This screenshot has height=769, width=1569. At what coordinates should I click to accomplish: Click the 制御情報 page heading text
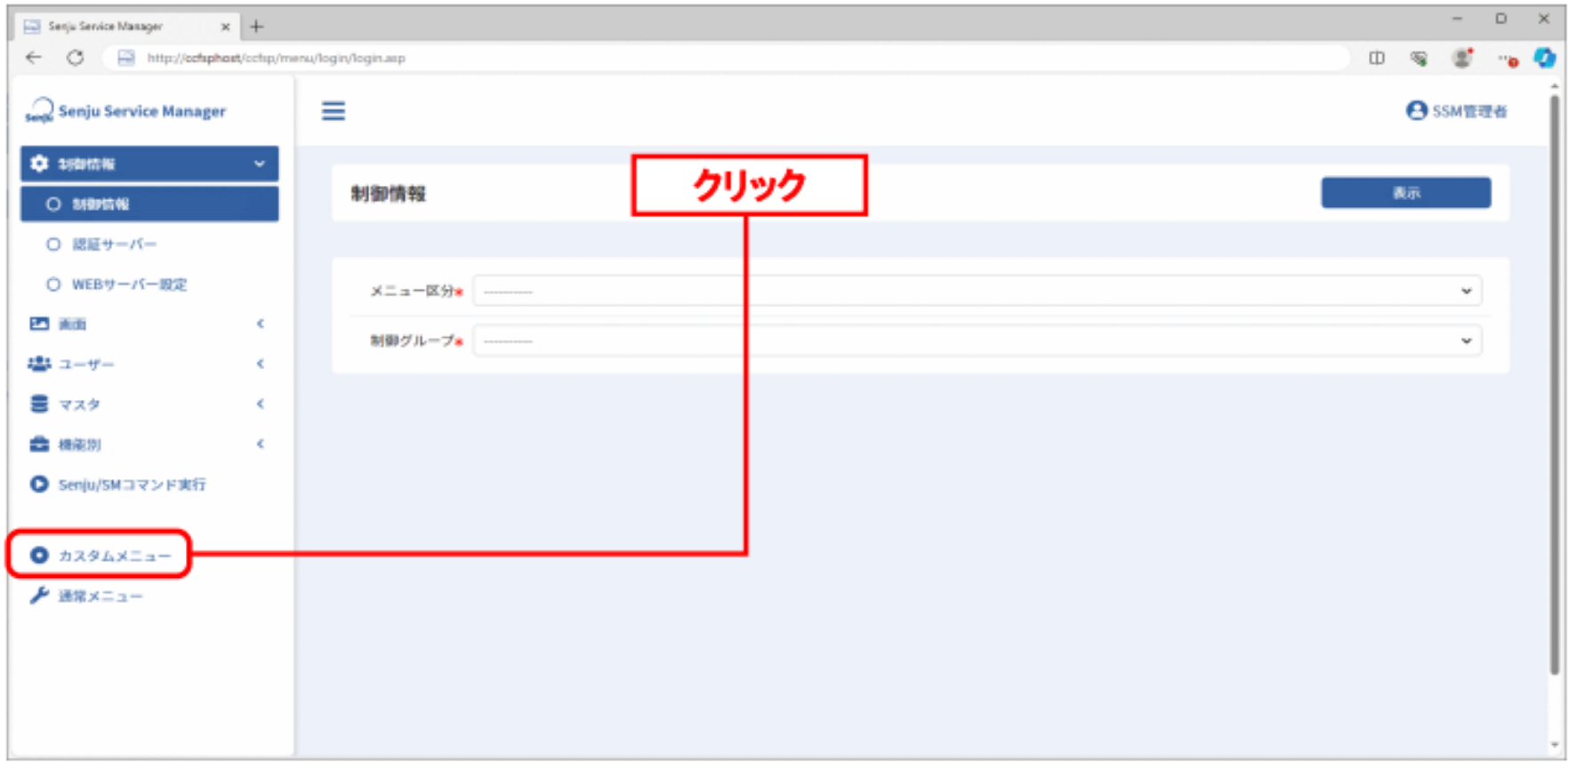click(x=389, y=194)
